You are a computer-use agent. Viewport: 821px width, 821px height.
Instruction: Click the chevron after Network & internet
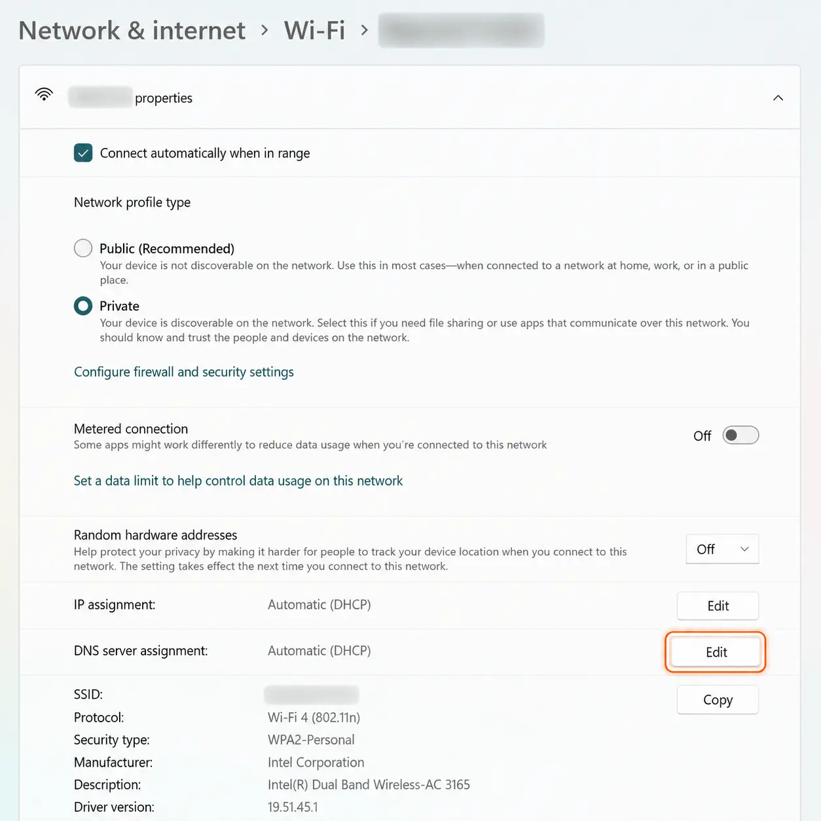coord(265,30)
